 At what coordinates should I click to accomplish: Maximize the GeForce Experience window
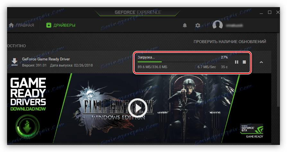pyautogui.click(x=270, y=12)
